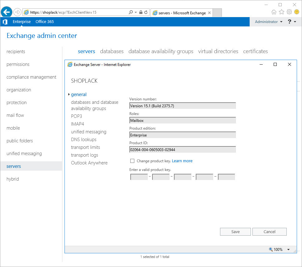Go to recipients in left navigation
Viewport: 302px width, 267px height.
[x=16, y=52]
